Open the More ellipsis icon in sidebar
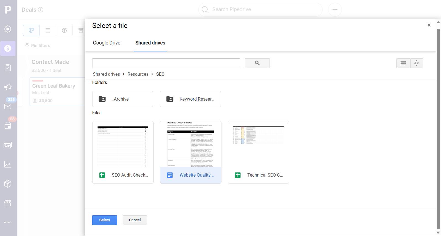This screenshot has width=441, height=236. pos(8,222)
